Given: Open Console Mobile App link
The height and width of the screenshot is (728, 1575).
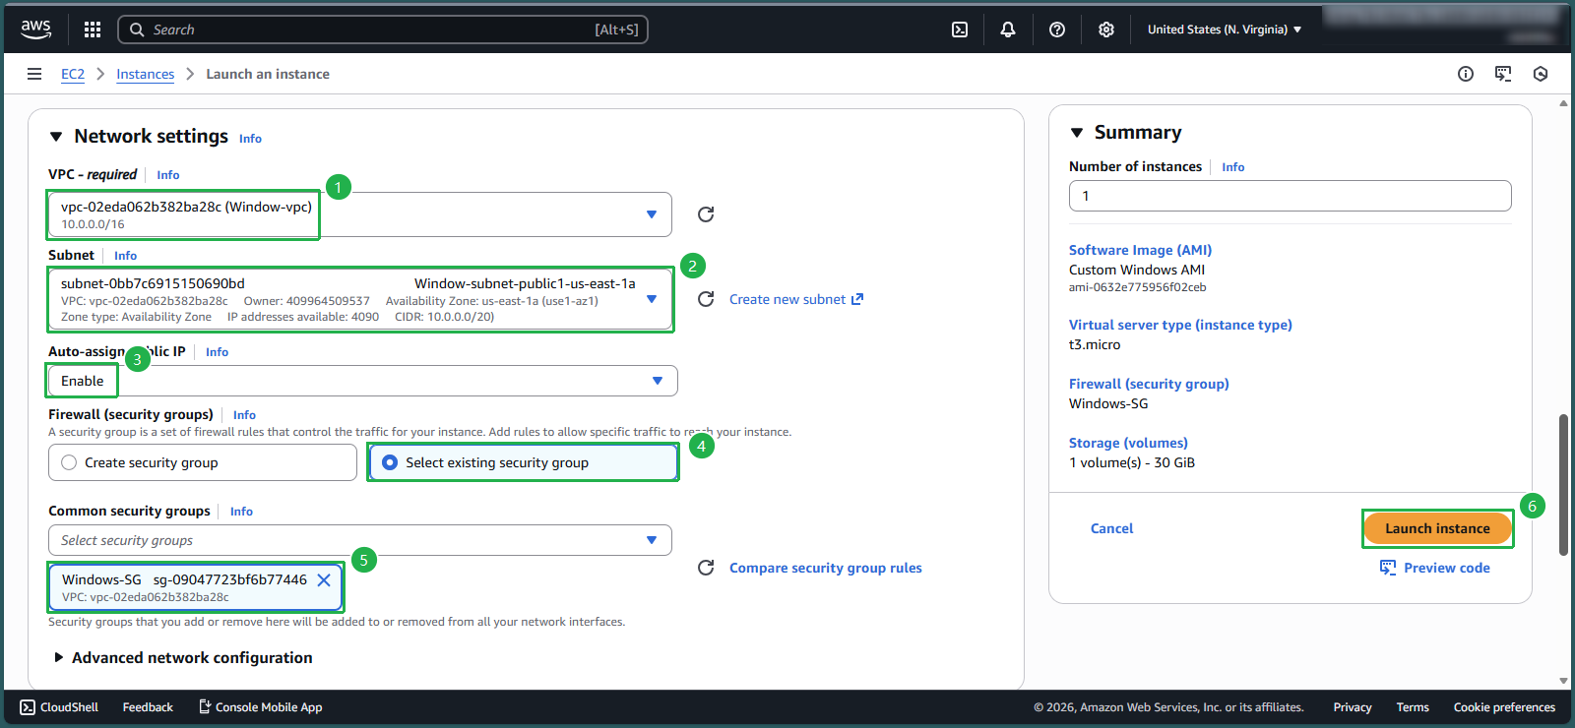Looking at the screenshot, I should [261, 707].
